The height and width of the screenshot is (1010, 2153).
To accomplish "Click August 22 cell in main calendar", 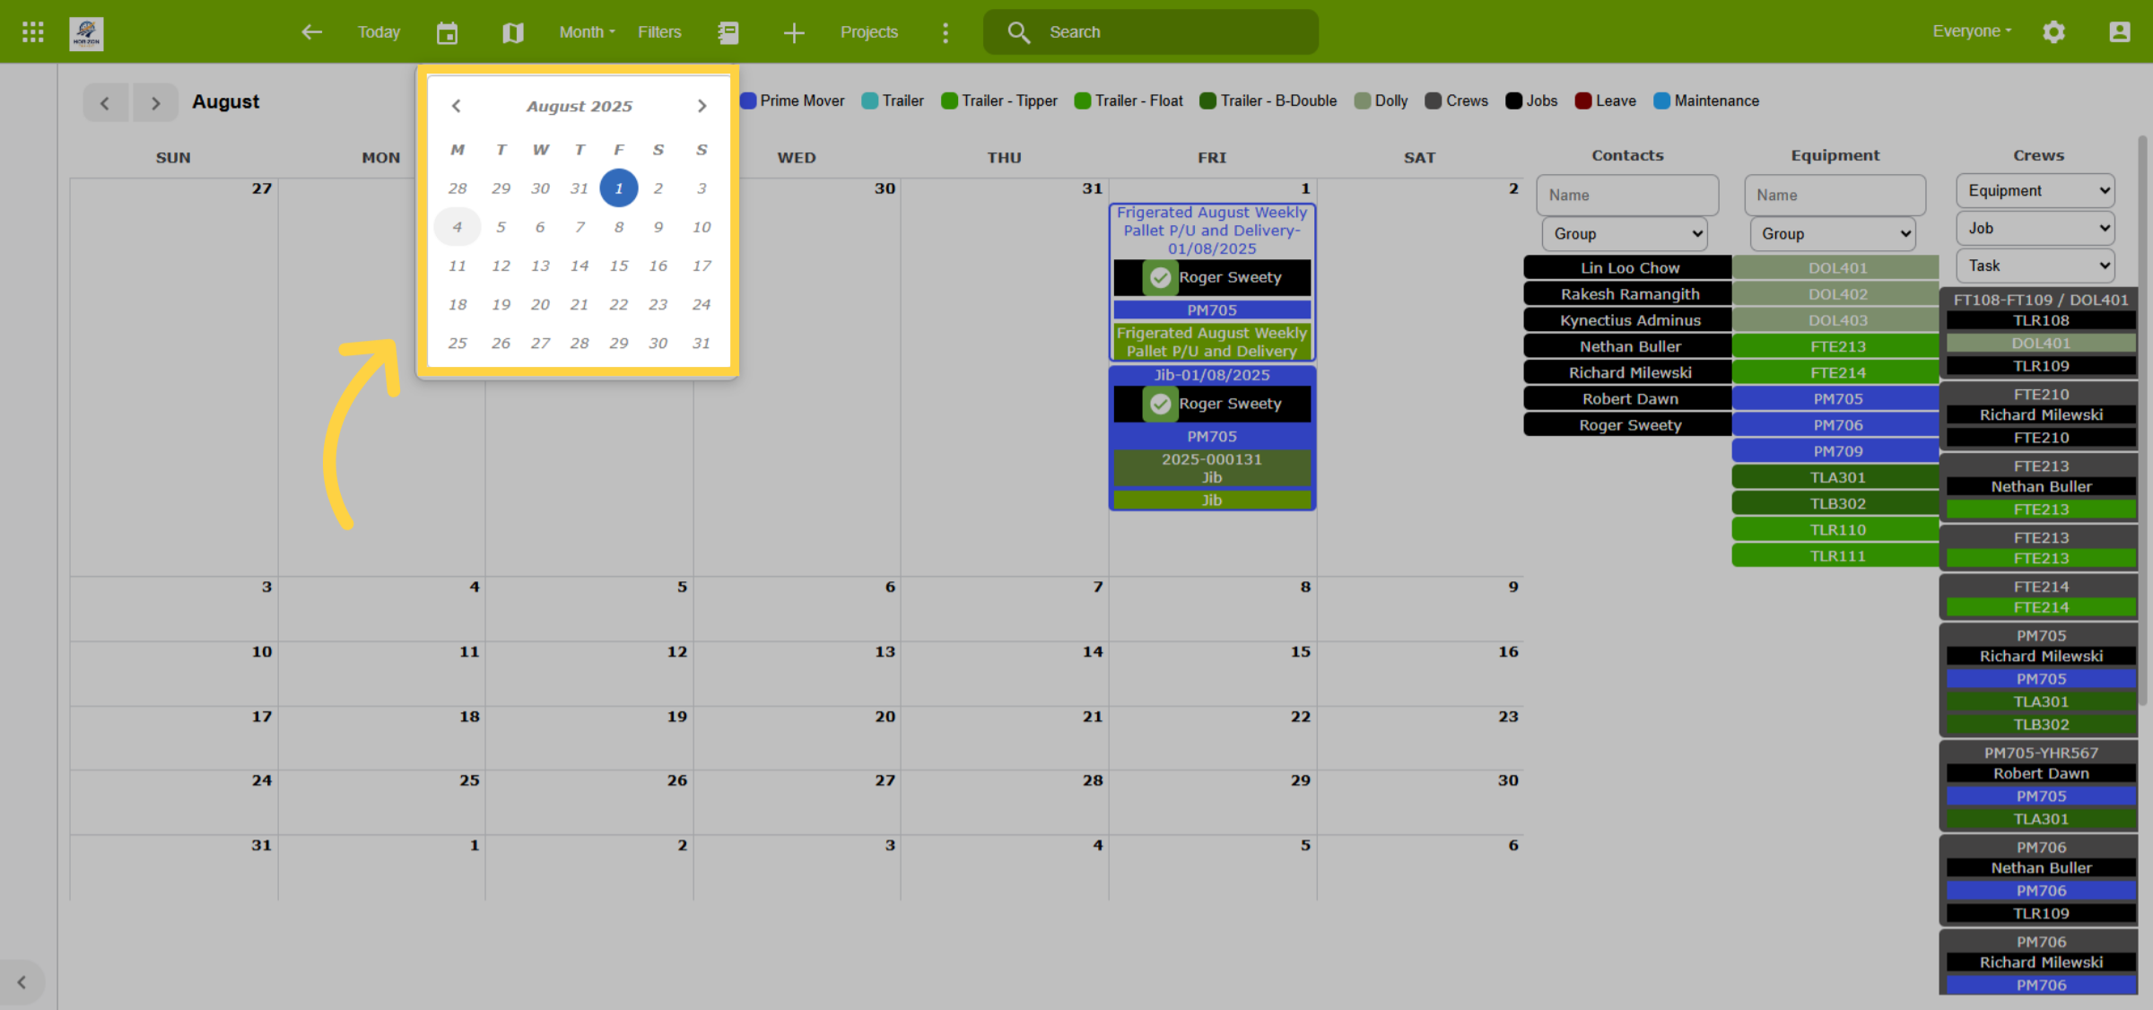I will pyautogui.click(x=1212, y=738).
